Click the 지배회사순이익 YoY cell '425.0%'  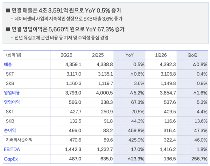136,140
